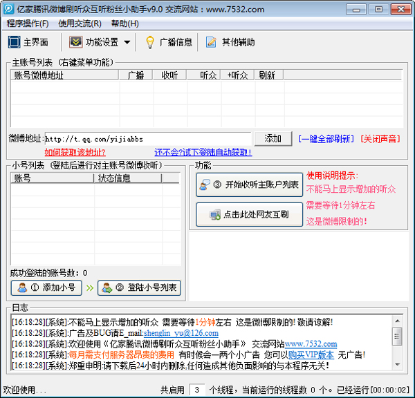Click the 关闭声音 link
The width and height of the screenshot is (415, 398).
point(380,139)
